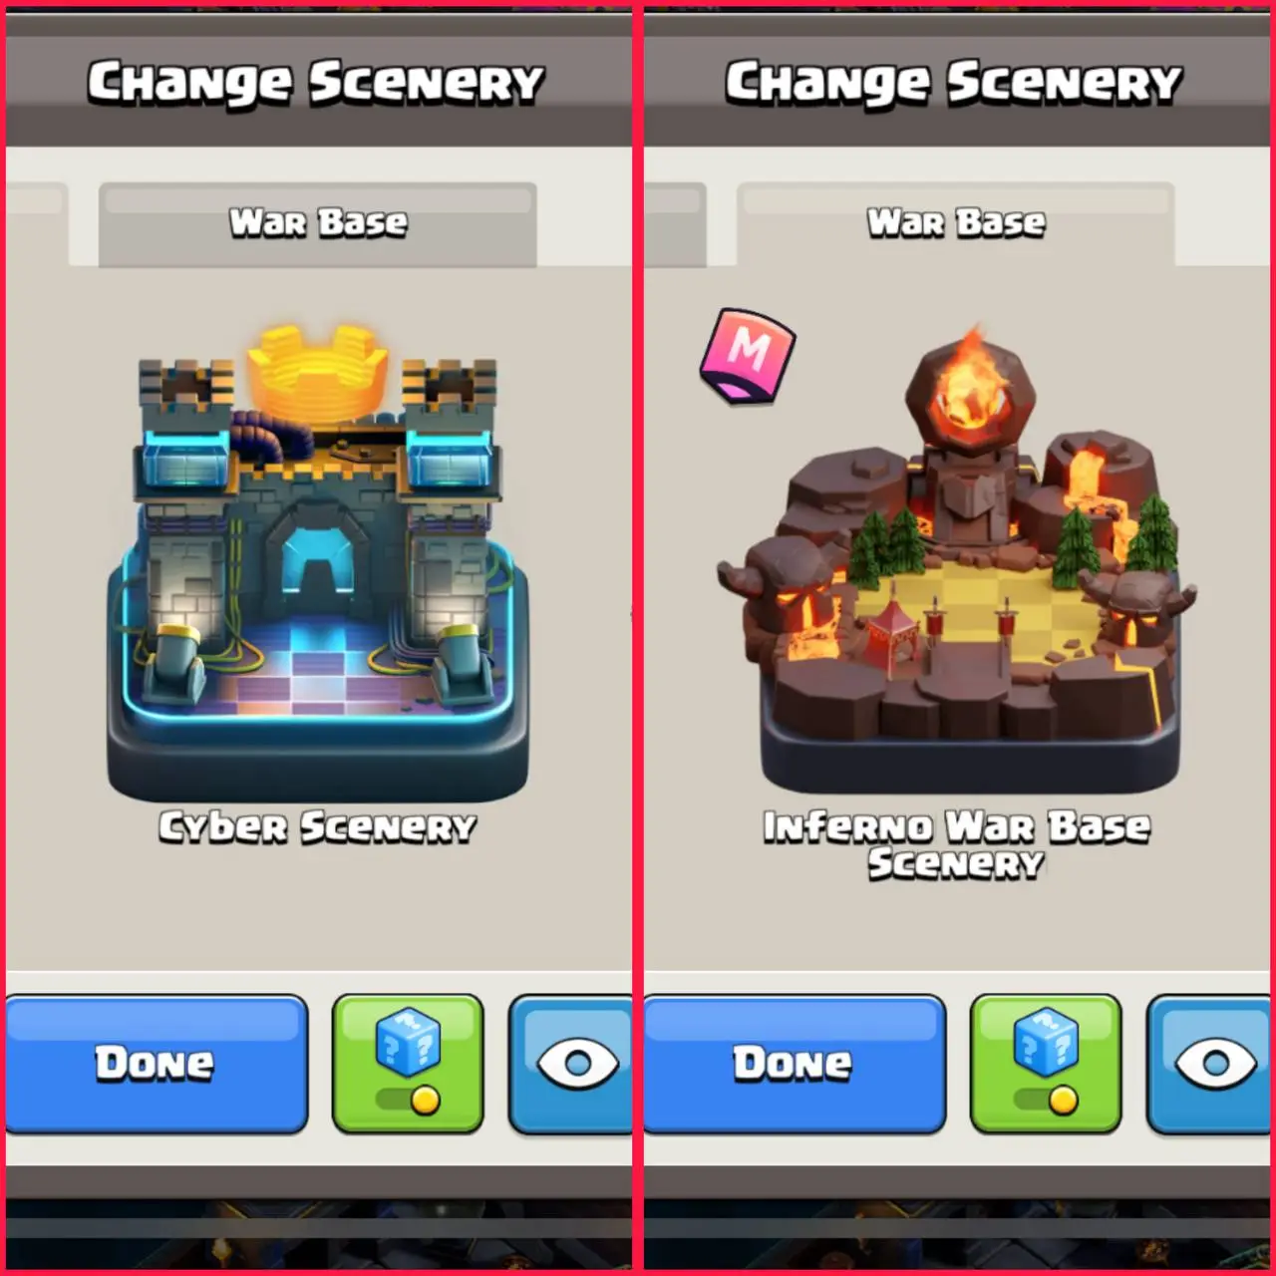Screen dimensions: 1276x1276
Task: Toggle random scenery dice in right panel
Action: 1046,1064
